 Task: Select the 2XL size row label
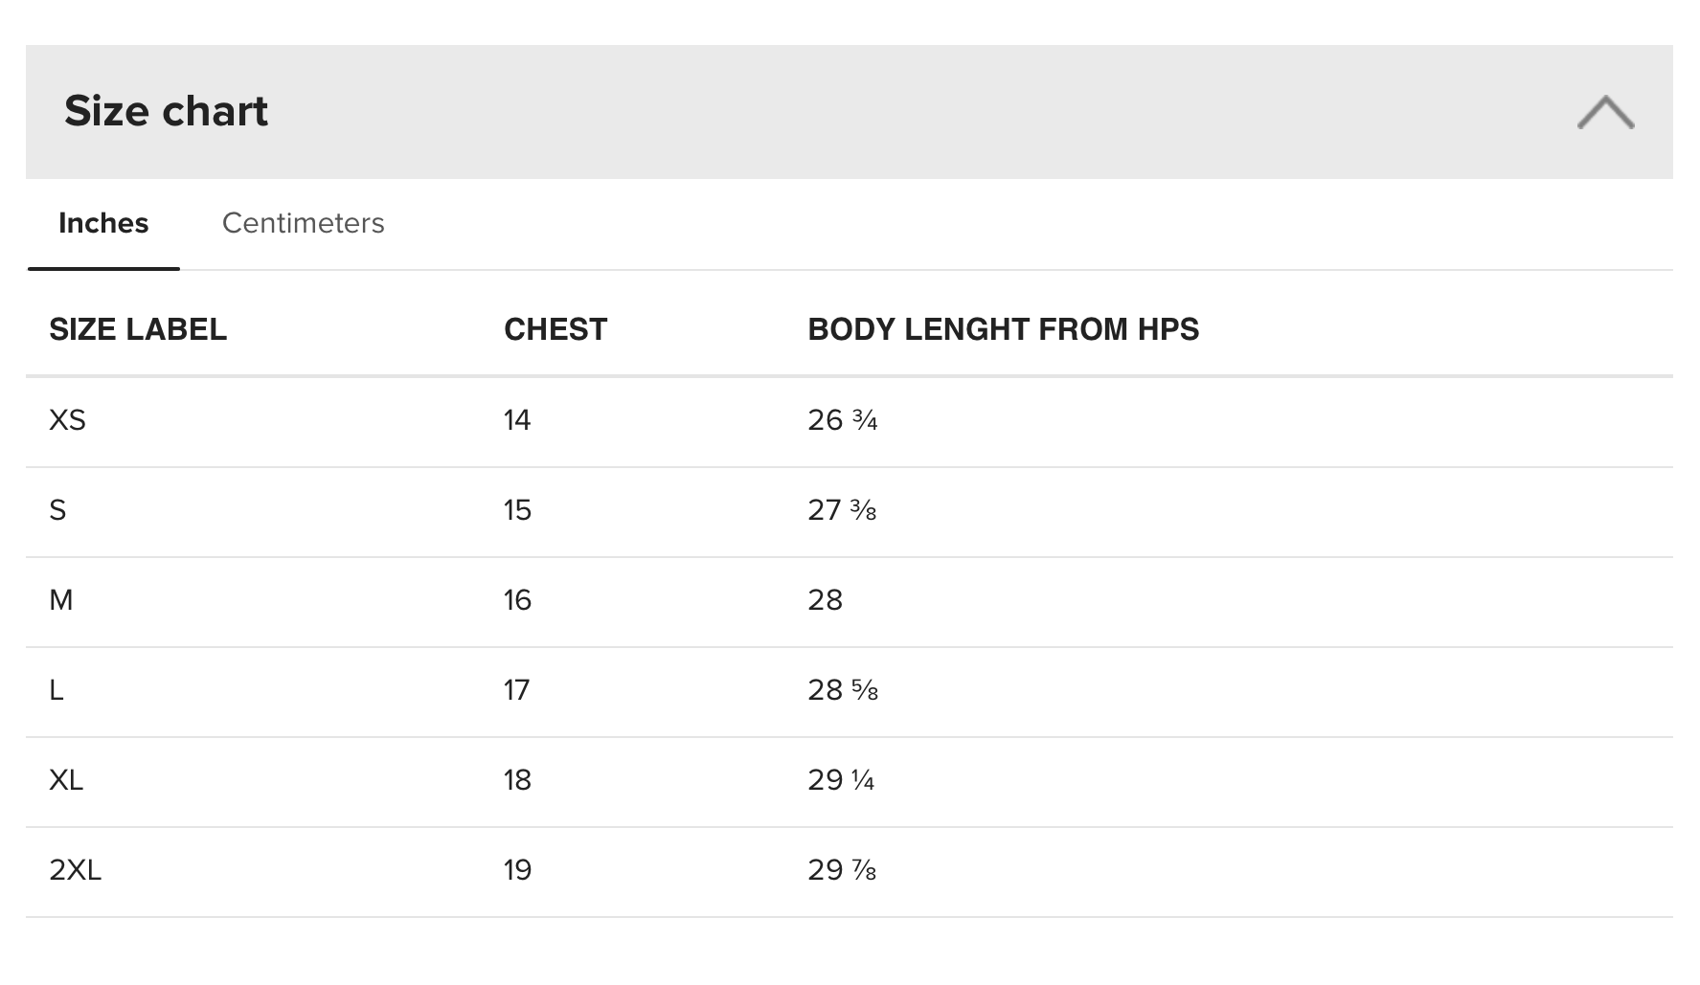75,870
